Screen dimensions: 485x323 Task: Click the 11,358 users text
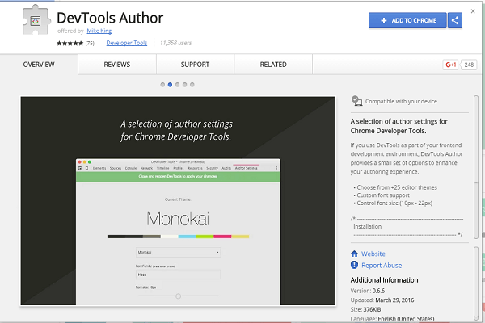[175, 43]
